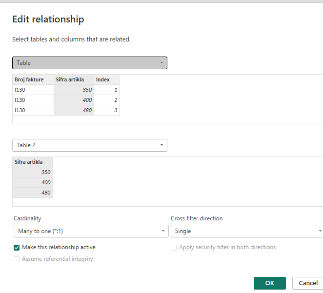Click the 350 cell in Table 2 preview
Screen dimensions: 323x293
click(x=33, y=172)
